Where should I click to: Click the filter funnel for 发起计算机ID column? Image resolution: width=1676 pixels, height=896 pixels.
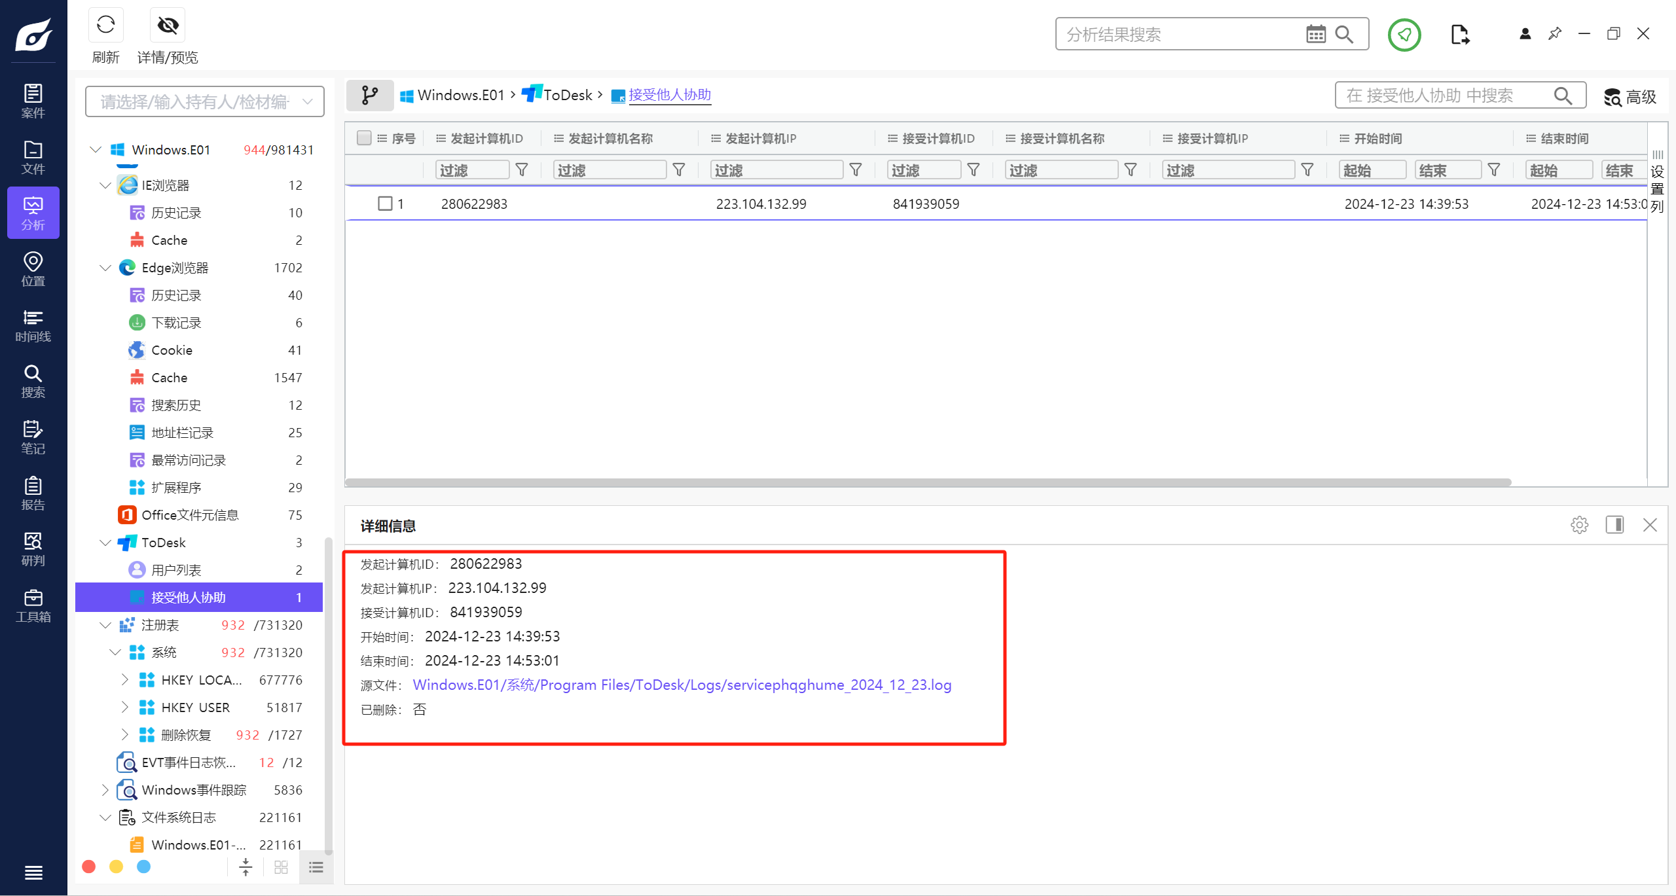pos(522,170)
